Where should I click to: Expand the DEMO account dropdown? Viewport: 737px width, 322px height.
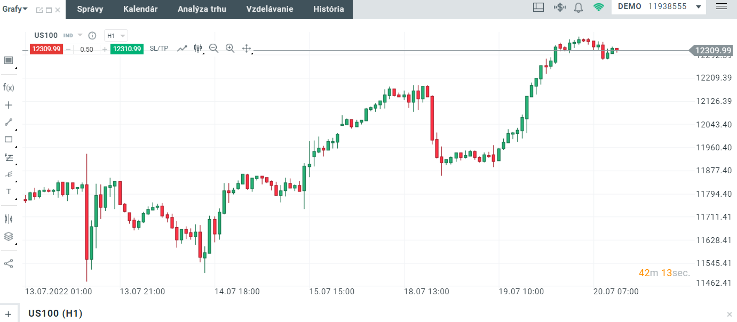pyautogui.click(x=699, y=7)
